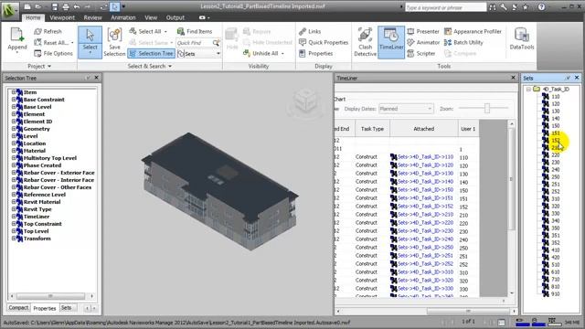
Task: Click the Quick Find search icon
Action: pyautogui.click(x=216, y=43)
